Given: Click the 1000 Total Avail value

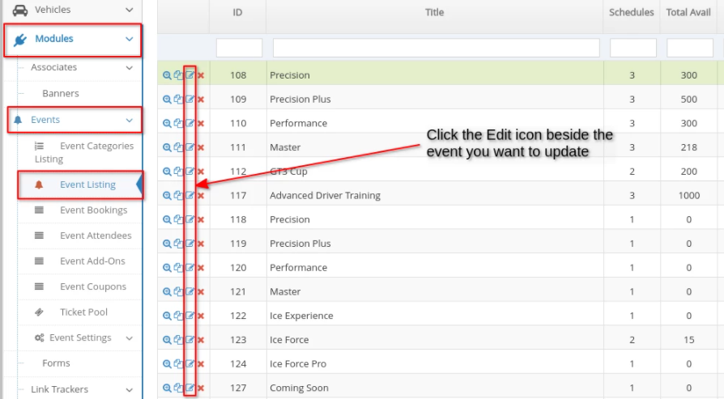Looking at the screenshot, I should [x=689, y=195].
